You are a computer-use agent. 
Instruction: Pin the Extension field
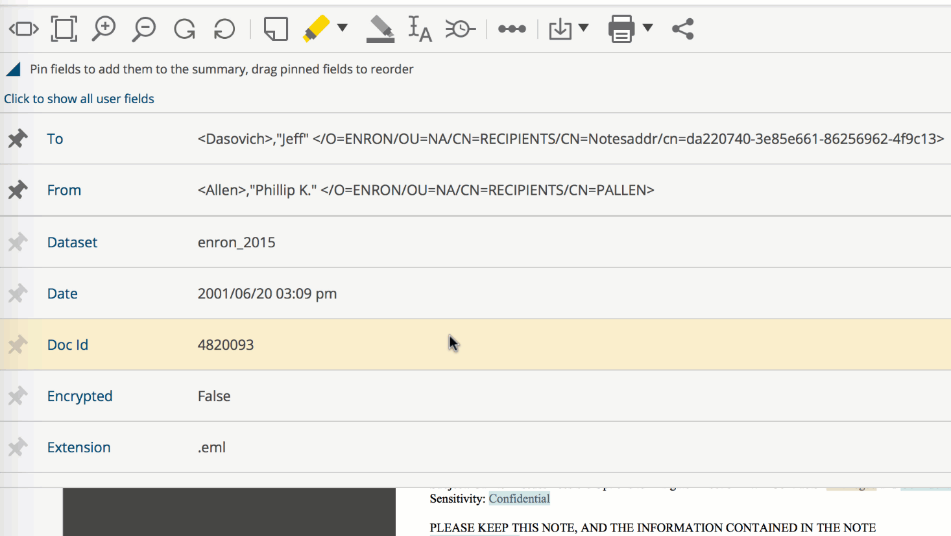[18, 447]
